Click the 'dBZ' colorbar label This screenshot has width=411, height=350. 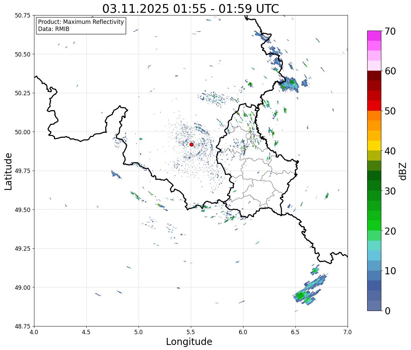pos(403,171)
